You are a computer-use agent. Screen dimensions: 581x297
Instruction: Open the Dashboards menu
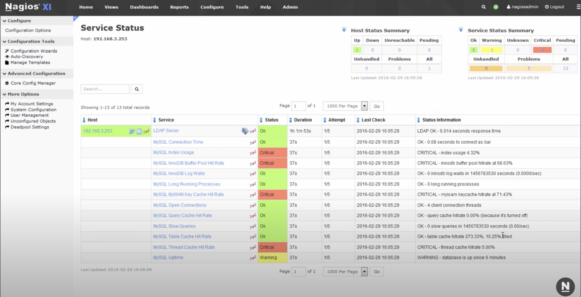click(x=144, y=7)
